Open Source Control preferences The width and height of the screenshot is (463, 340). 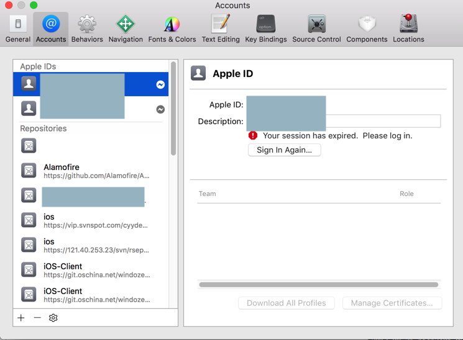pyautogui.click(x=316, y=29)
